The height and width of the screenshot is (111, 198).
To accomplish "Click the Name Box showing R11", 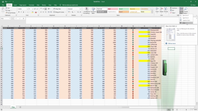I will tap(6, 18).
